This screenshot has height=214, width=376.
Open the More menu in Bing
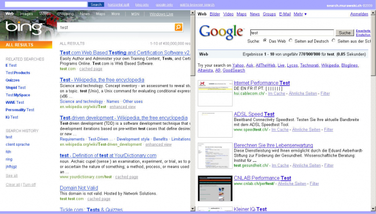115,14
